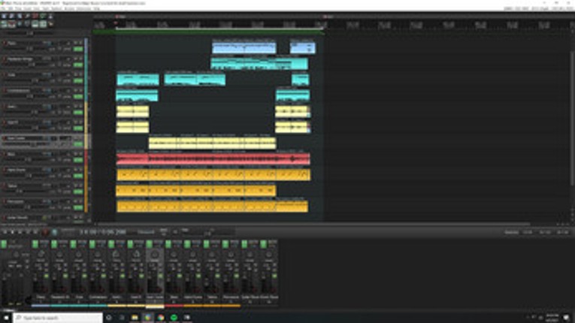Screen dimensions: 575x323
Task: Click green FX button on Contrabassoon track
Action: tap(78, 96)
